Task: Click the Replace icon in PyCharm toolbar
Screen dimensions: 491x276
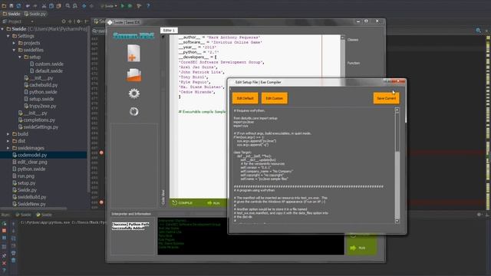Action: (x=75, y=5)
